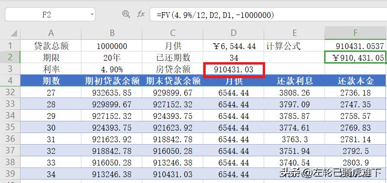Click the Name Box showing F2

coord(50,15)
